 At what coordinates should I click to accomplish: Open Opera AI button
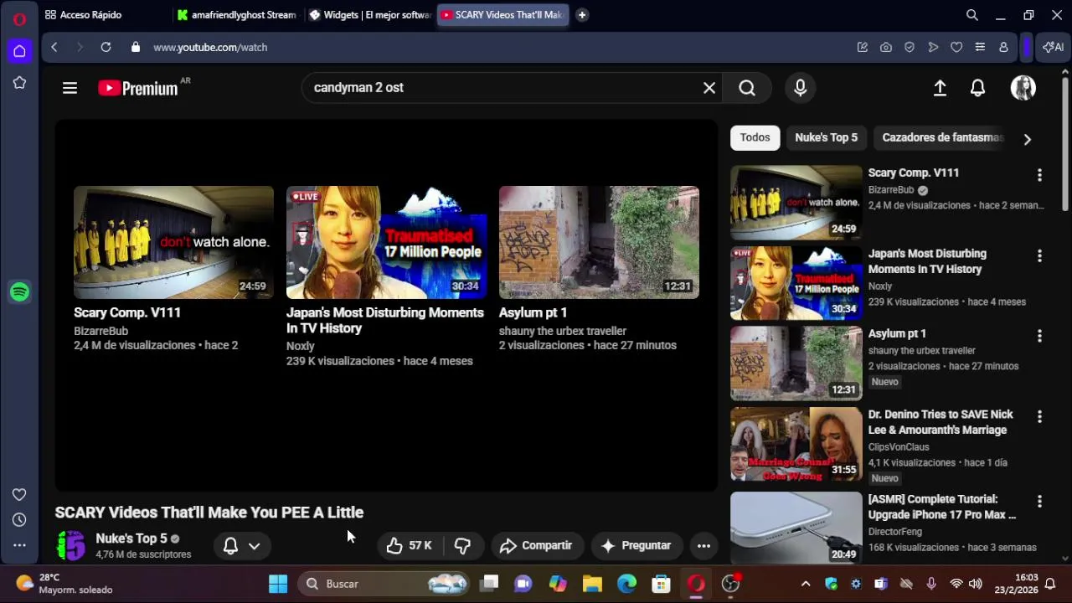tap(1053, 47)
